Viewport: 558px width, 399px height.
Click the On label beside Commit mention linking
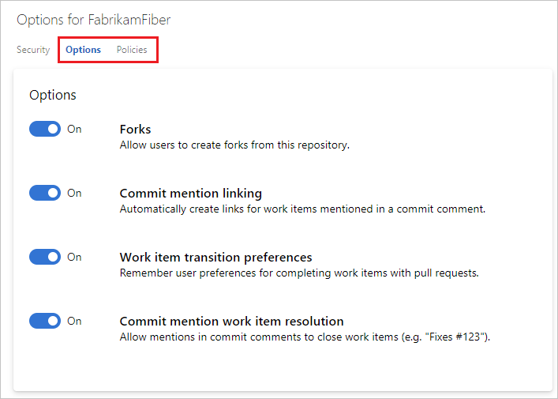(74, 193)
